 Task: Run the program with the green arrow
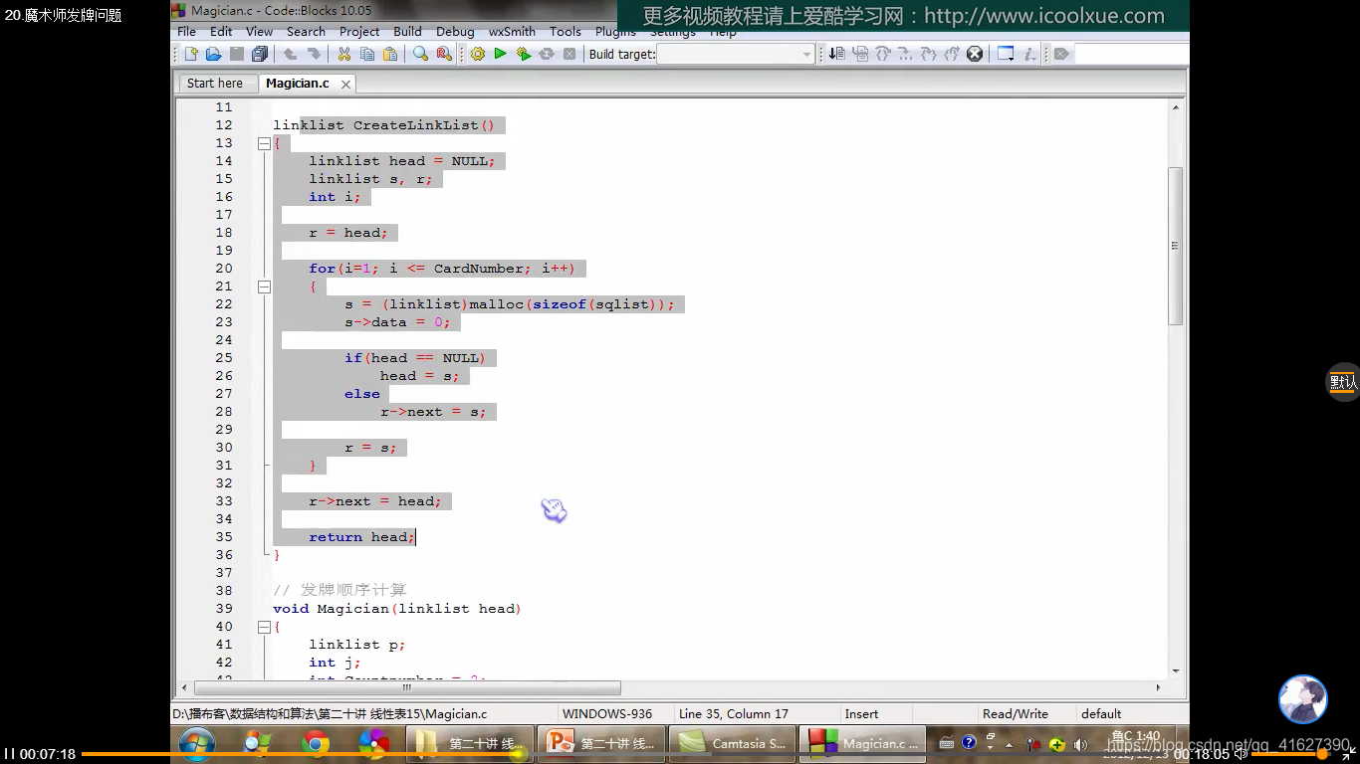501,54
